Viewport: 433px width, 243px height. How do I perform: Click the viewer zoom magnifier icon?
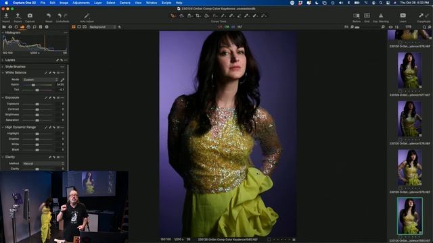pos(383,27)
